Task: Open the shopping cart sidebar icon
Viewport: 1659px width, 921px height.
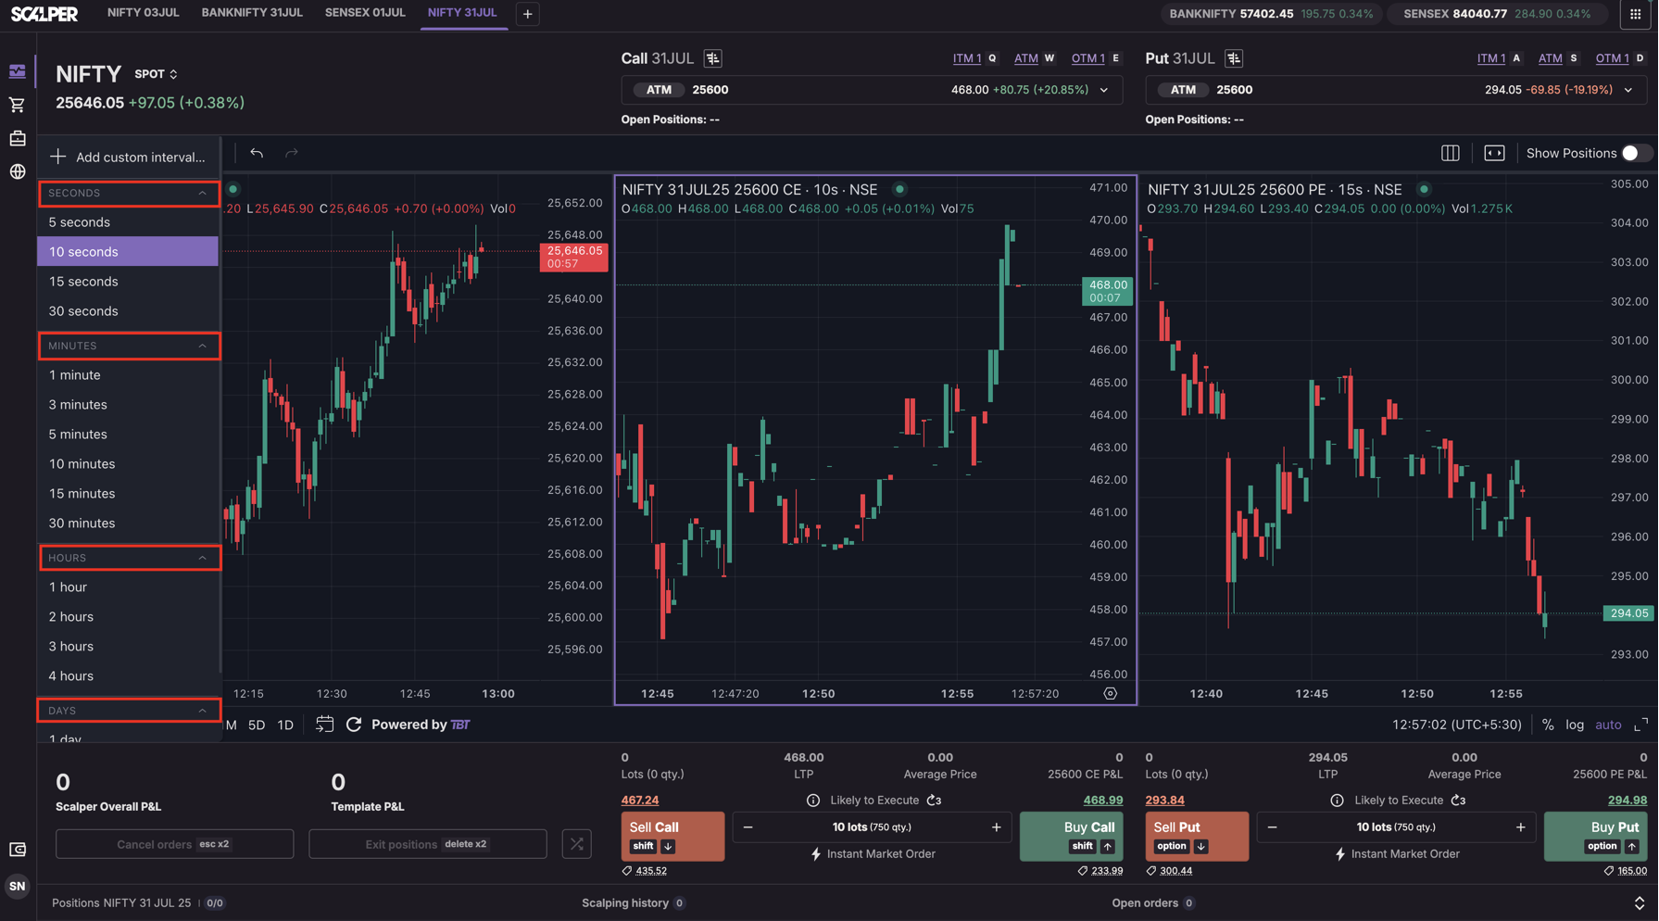Action: (17, 105)
